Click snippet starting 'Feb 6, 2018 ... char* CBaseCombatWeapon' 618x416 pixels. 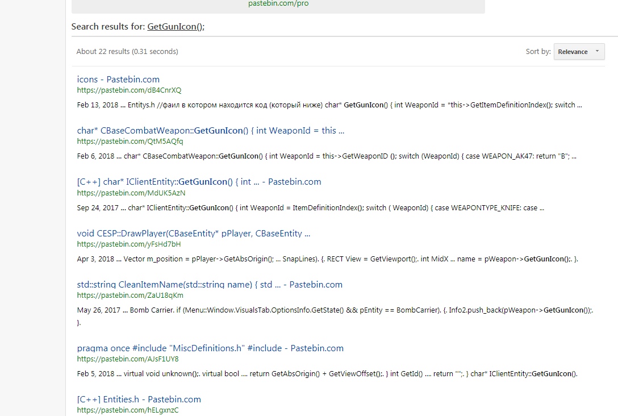327,156
